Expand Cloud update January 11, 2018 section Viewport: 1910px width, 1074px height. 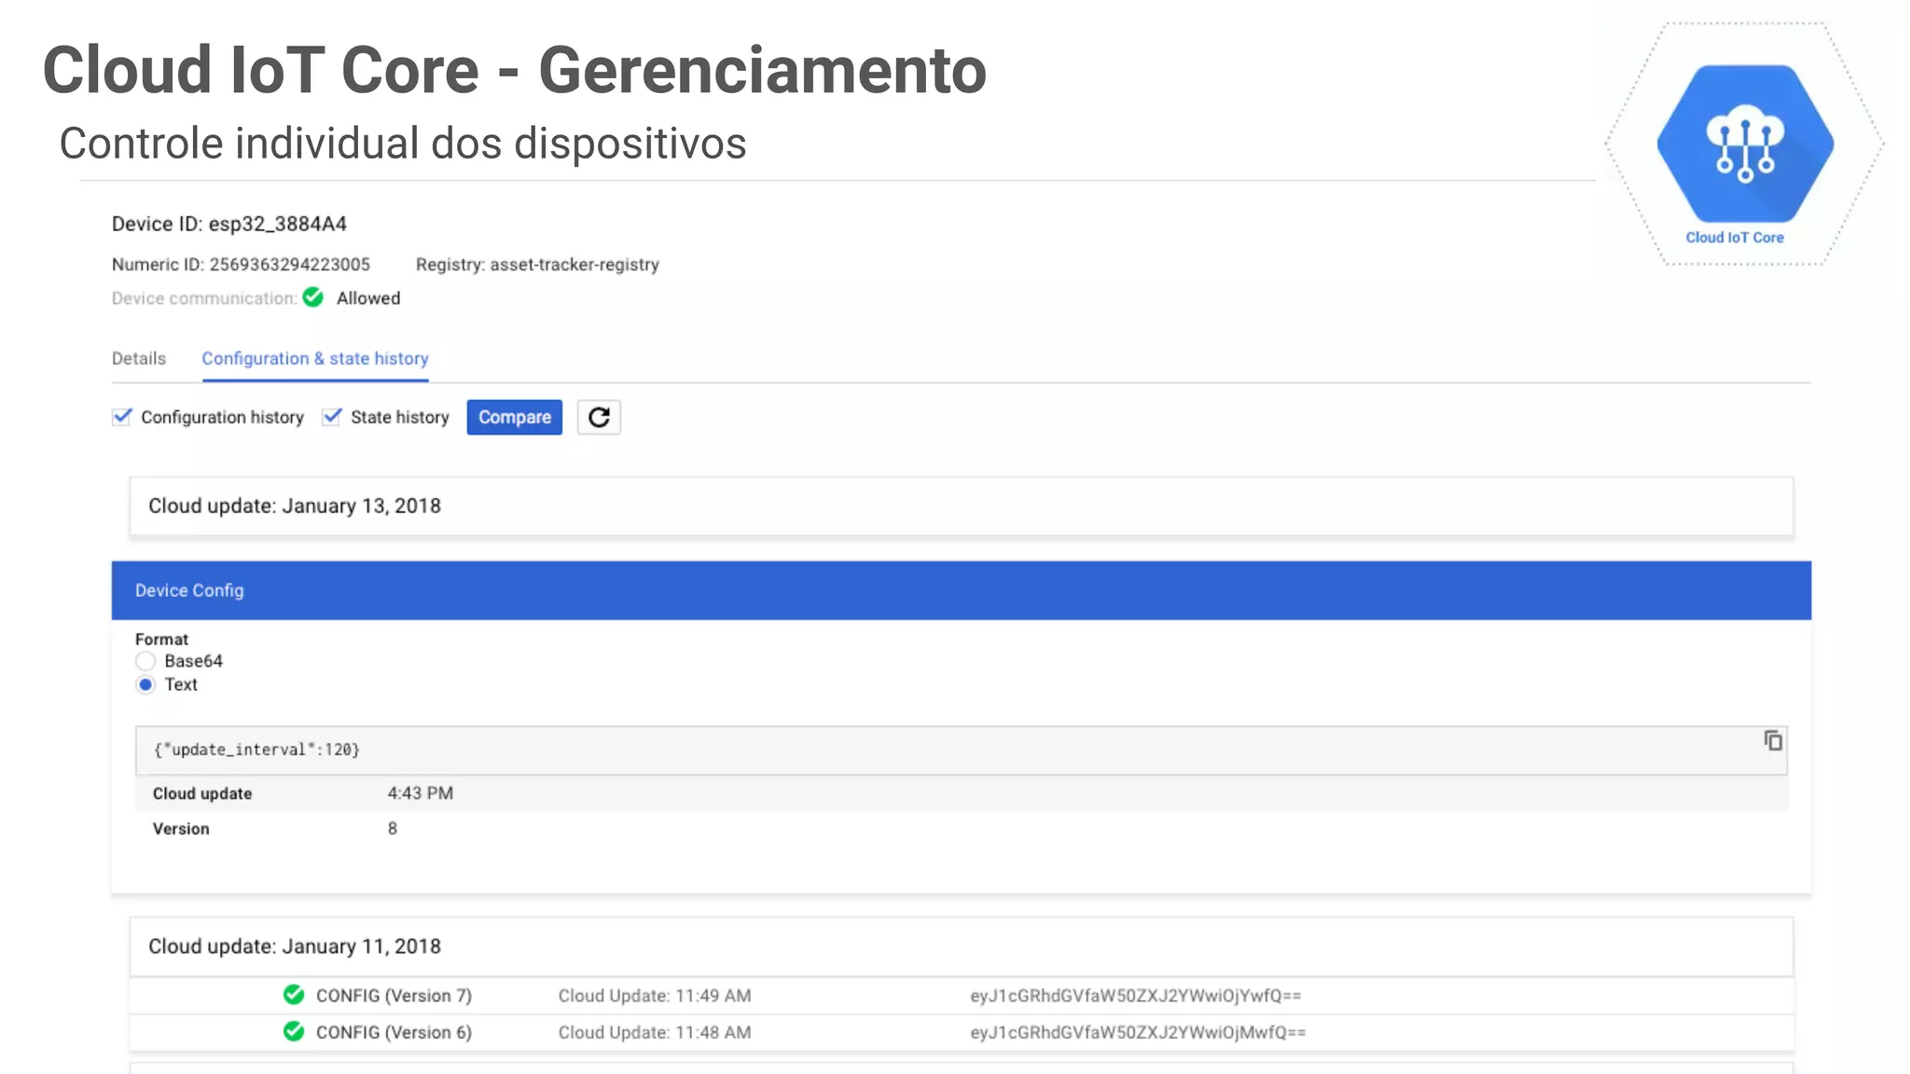click(x=962, y=946)
